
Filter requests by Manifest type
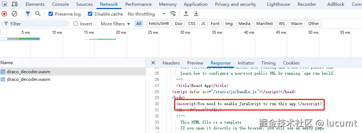[x=265, y=24]
